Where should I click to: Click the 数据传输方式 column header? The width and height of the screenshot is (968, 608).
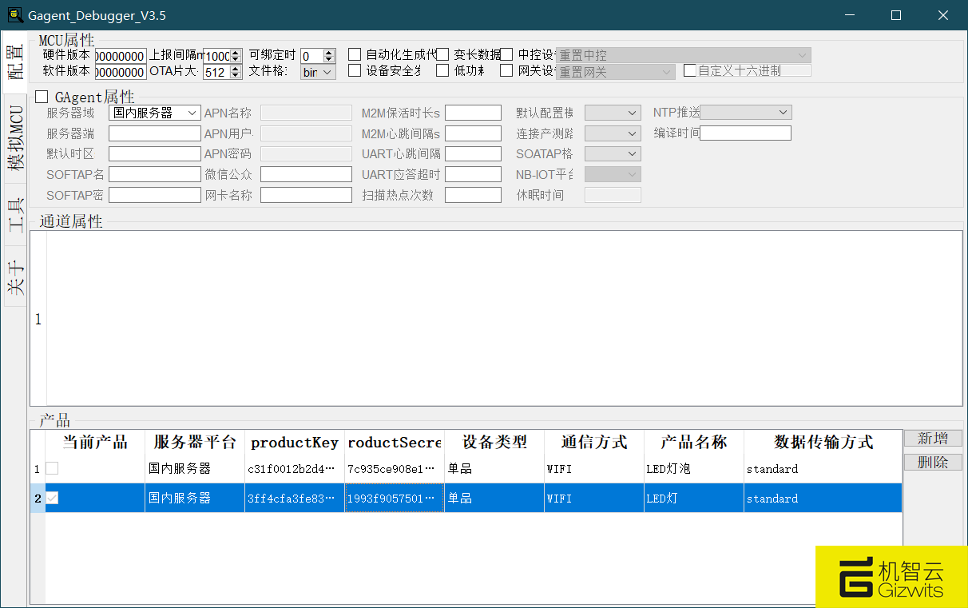point(823,443)
